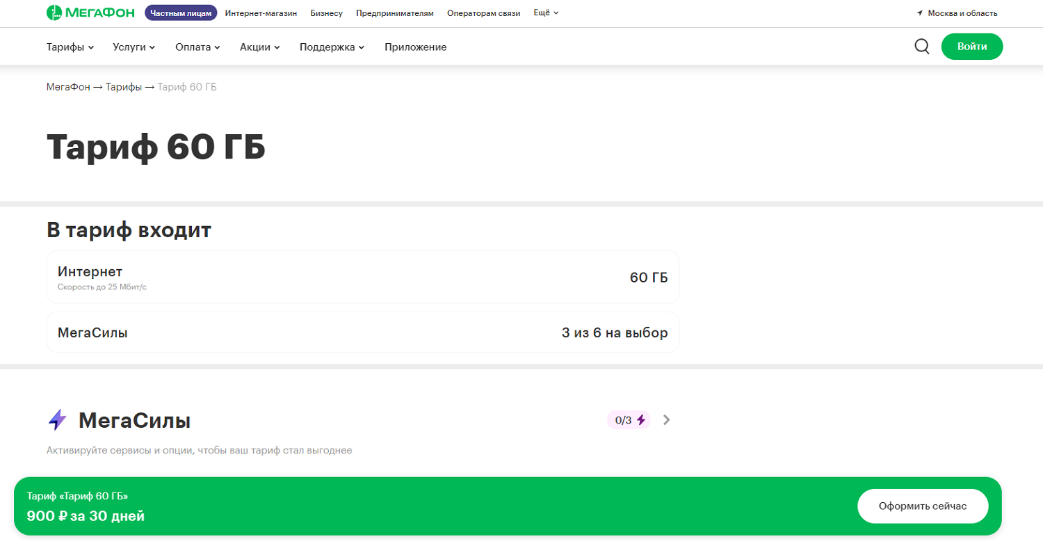This screenshot has width=1043, height=546.
Task: Click the Интернет 60 ГБ row
Action: tap(363, 277)
